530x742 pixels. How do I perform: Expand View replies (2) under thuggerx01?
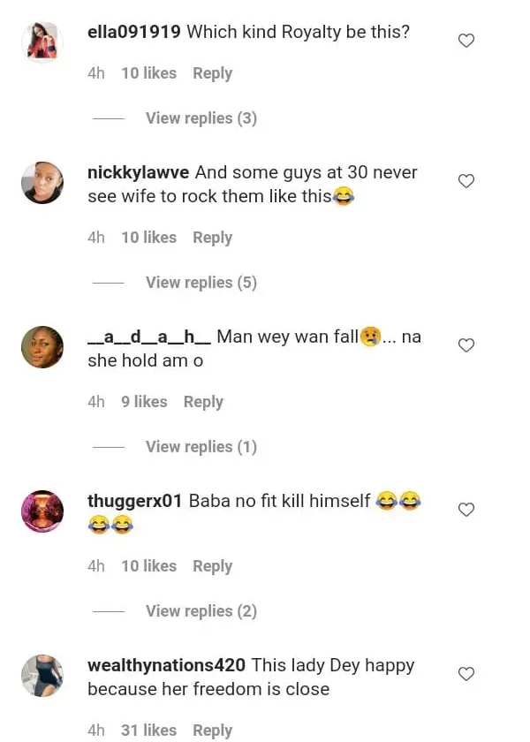pos(201,611)
